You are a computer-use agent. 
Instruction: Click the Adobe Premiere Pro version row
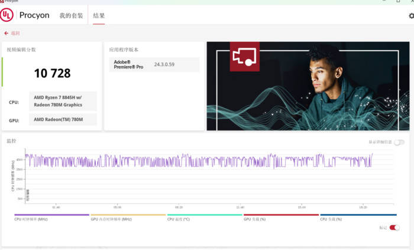tap(154, 64)
